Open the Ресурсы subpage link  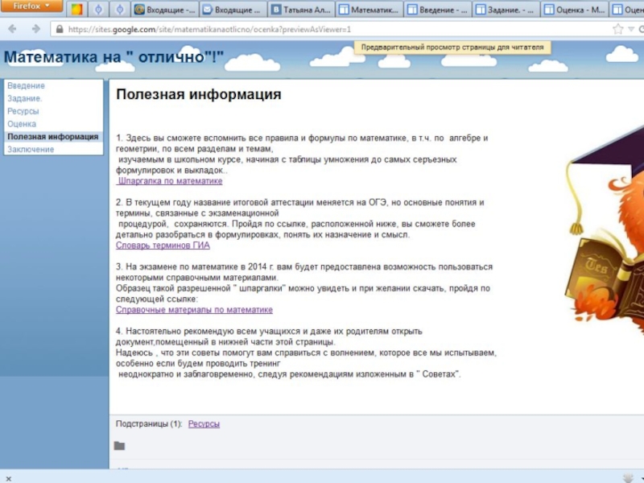coord(204,423)
